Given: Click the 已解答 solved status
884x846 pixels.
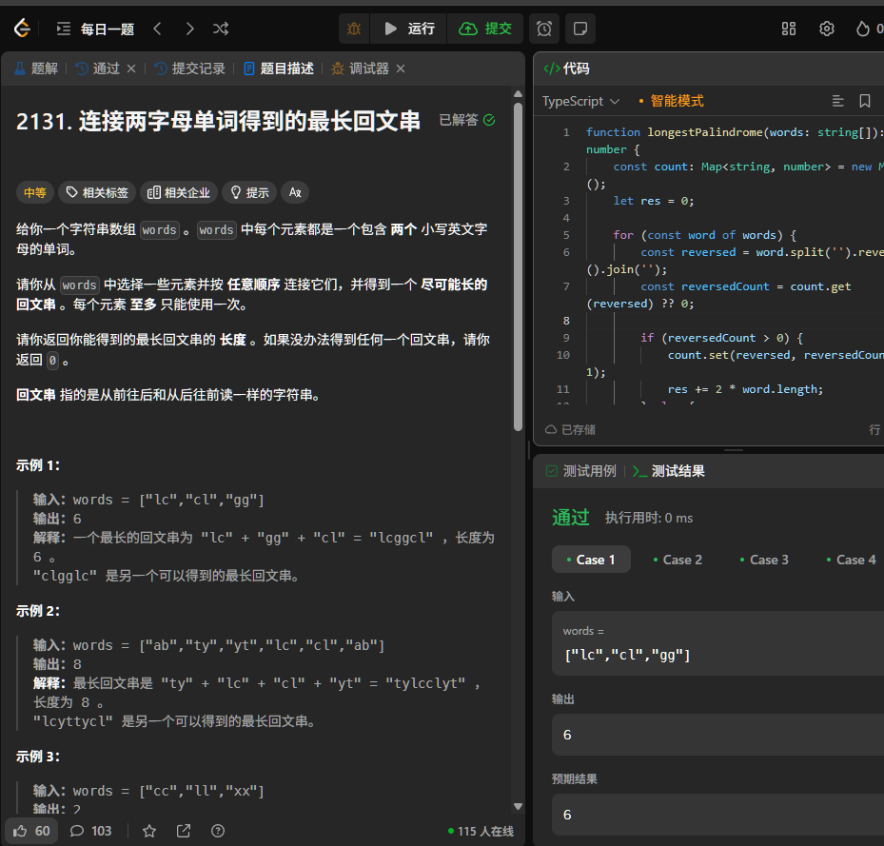Looking at the screenshot, I should 467,120.
